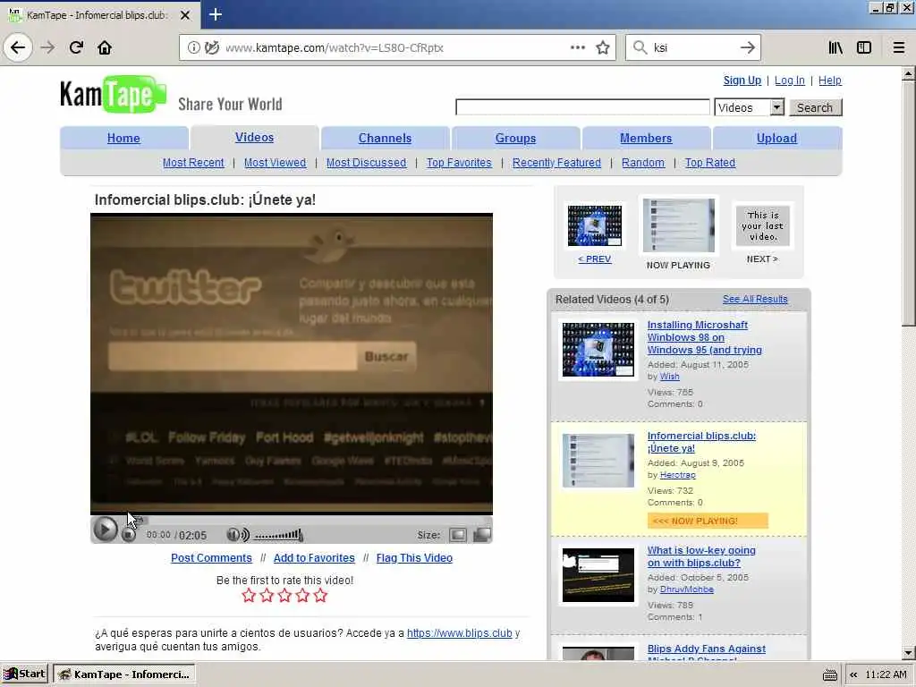Open the page actions three-dots menu
The image size is (916, 687).
(x=577, y=47)
